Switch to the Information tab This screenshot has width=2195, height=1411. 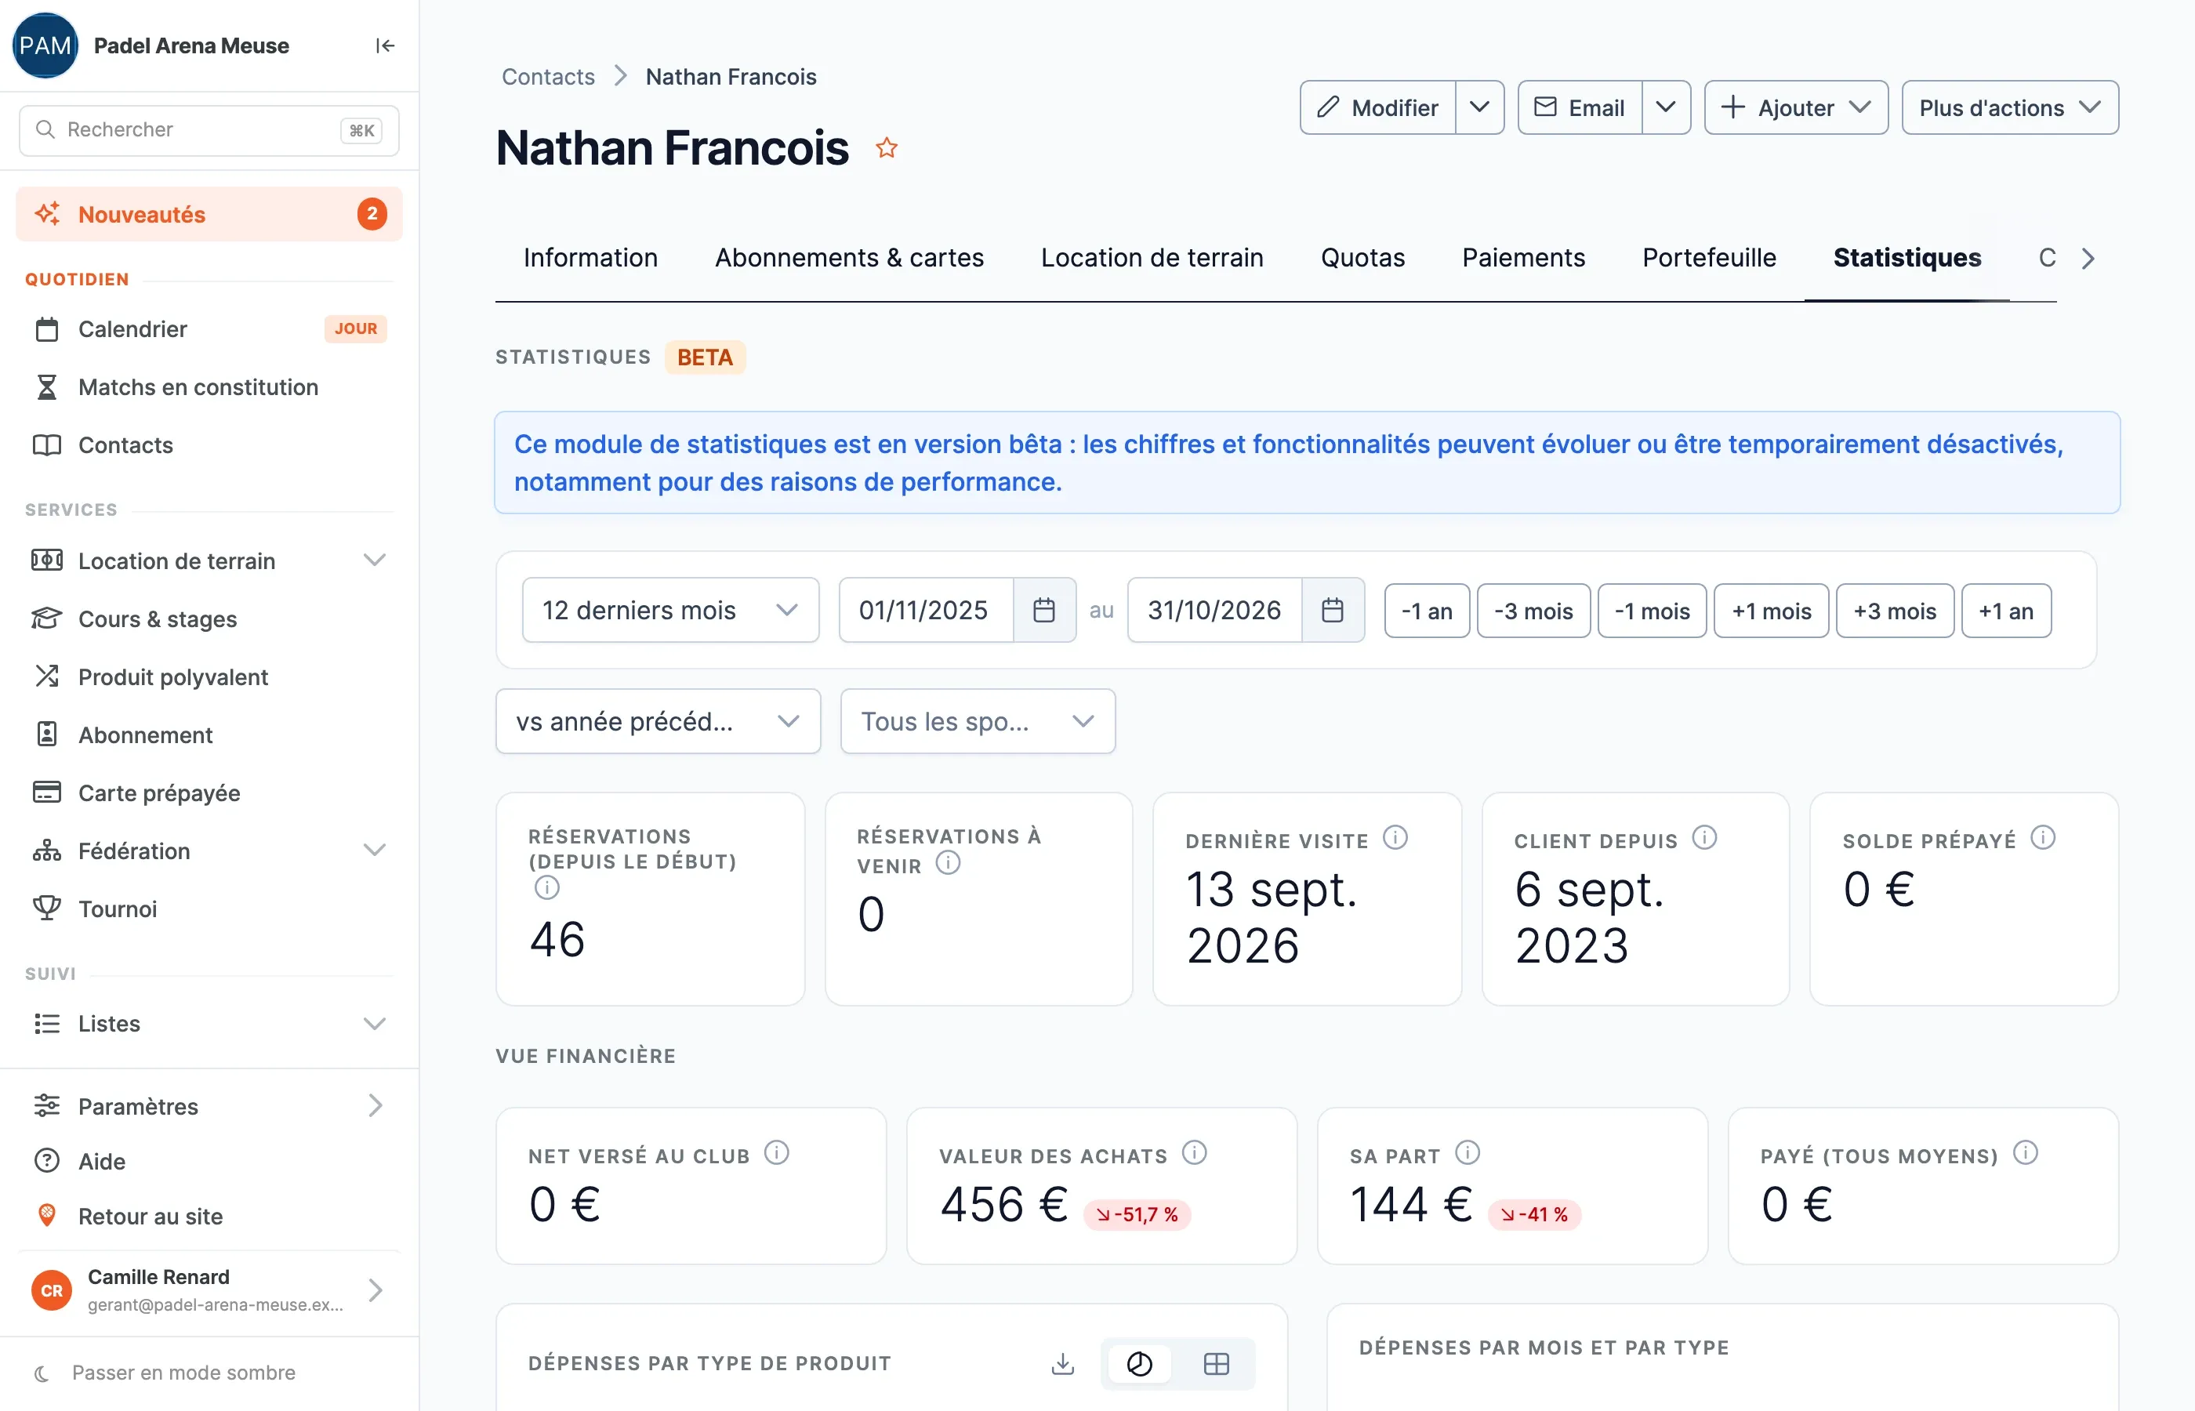click(591, 257)
